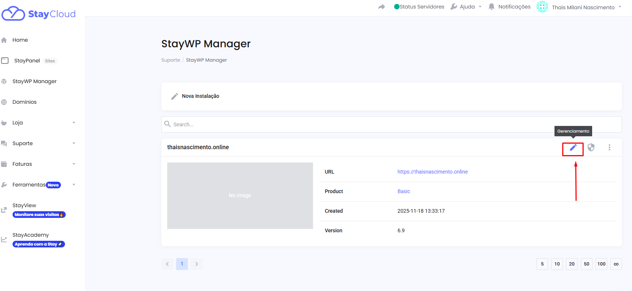Open StayView in sidebar
This screenshot has width=632, height=291.
[24, 205]
